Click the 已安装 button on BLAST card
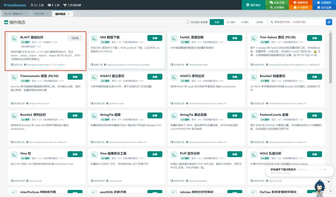The width and height of the screenshot is (336, 197). coord(75,38)
